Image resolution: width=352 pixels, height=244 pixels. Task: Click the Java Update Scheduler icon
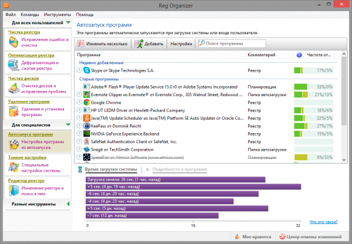87,118
